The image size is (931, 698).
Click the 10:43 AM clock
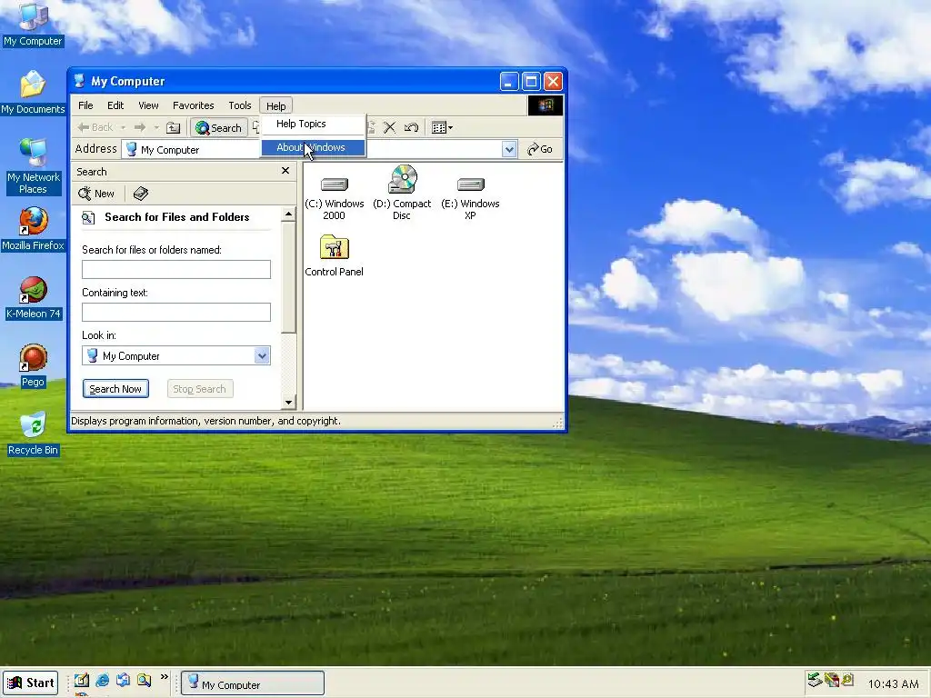(894, 683)
